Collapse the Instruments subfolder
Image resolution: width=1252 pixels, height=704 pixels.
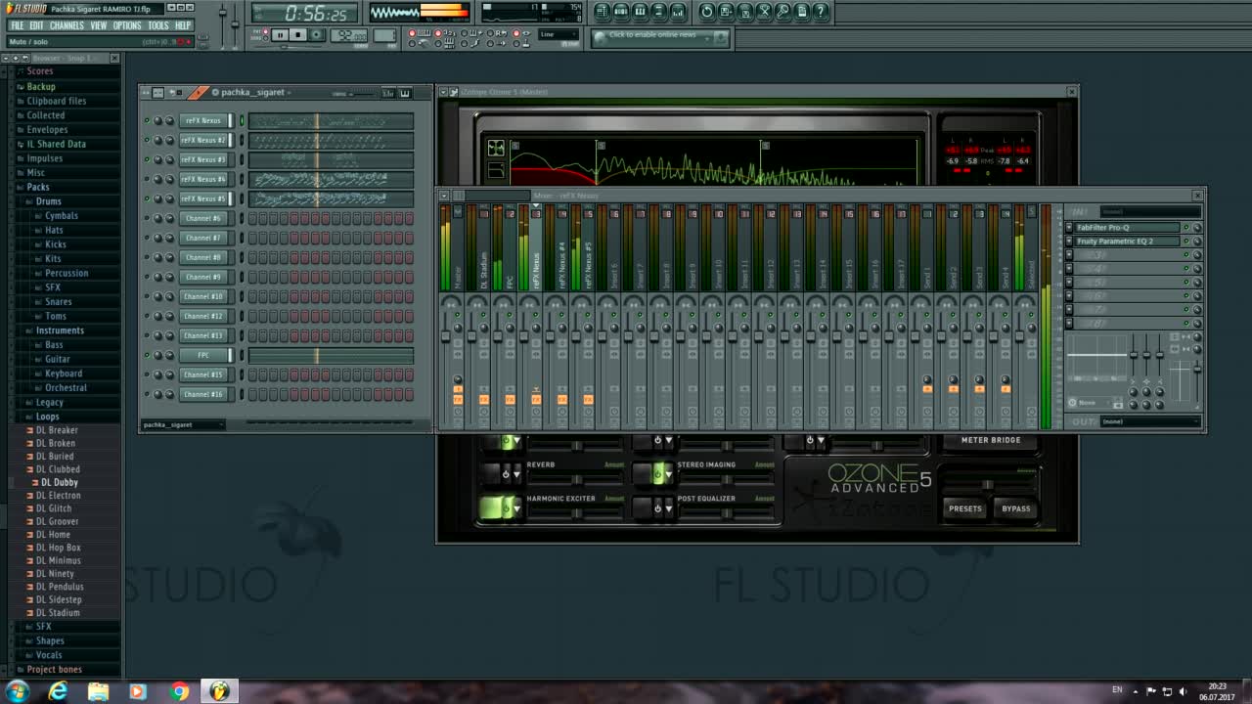[60, 330]
